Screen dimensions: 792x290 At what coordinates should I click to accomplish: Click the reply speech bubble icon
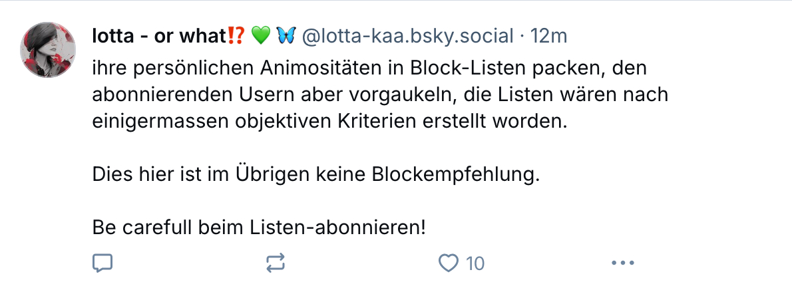(x=102, y=263)
